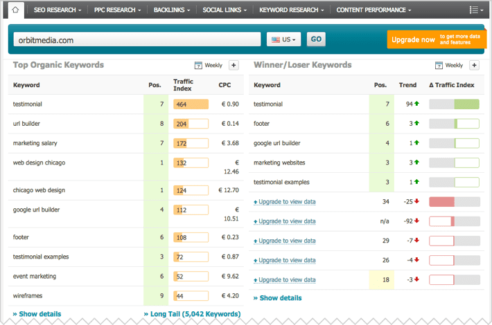Screen dimensions: 492x325
Task: Click Upgrade to view data in position 29 row
Action: pyautogui.click(x=285, y=241)
